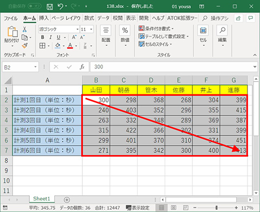
Task: Click the zoom slider handle
Action: point(217,208)
